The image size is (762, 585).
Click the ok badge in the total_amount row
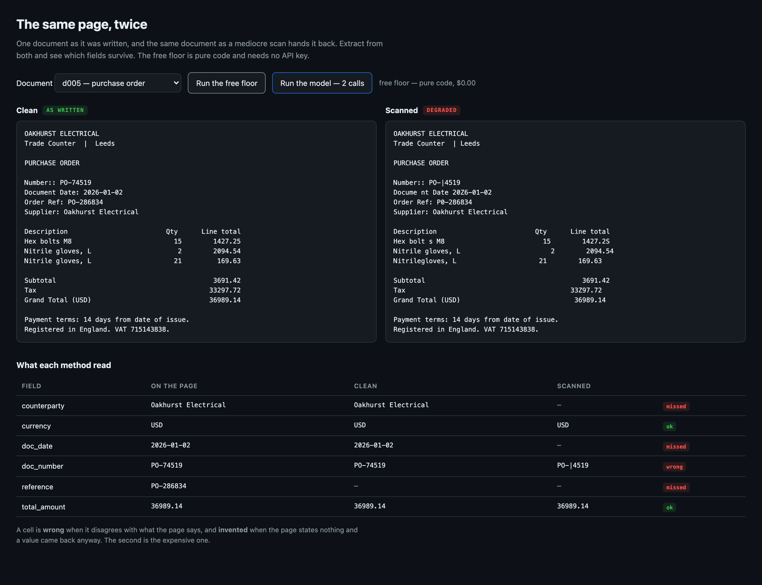669,507
